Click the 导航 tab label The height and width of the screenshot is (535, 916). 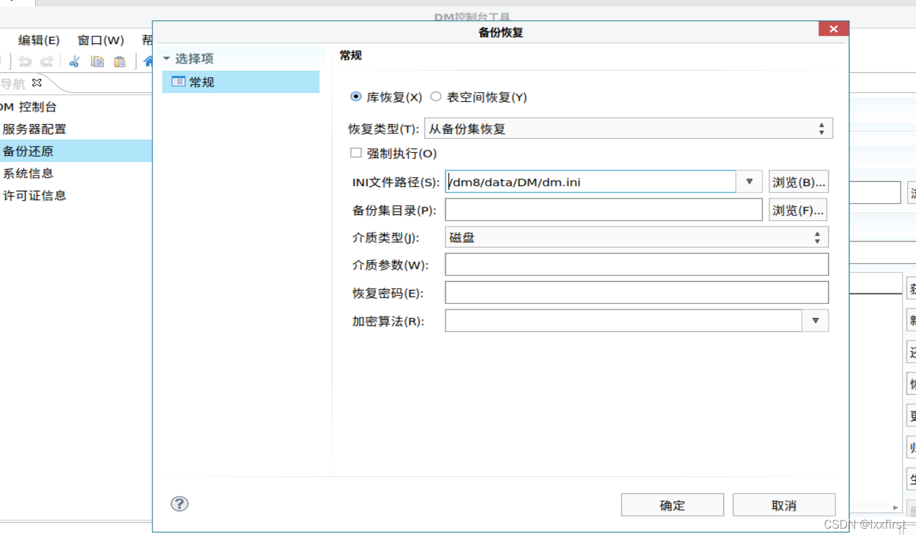tap(13, 83)
